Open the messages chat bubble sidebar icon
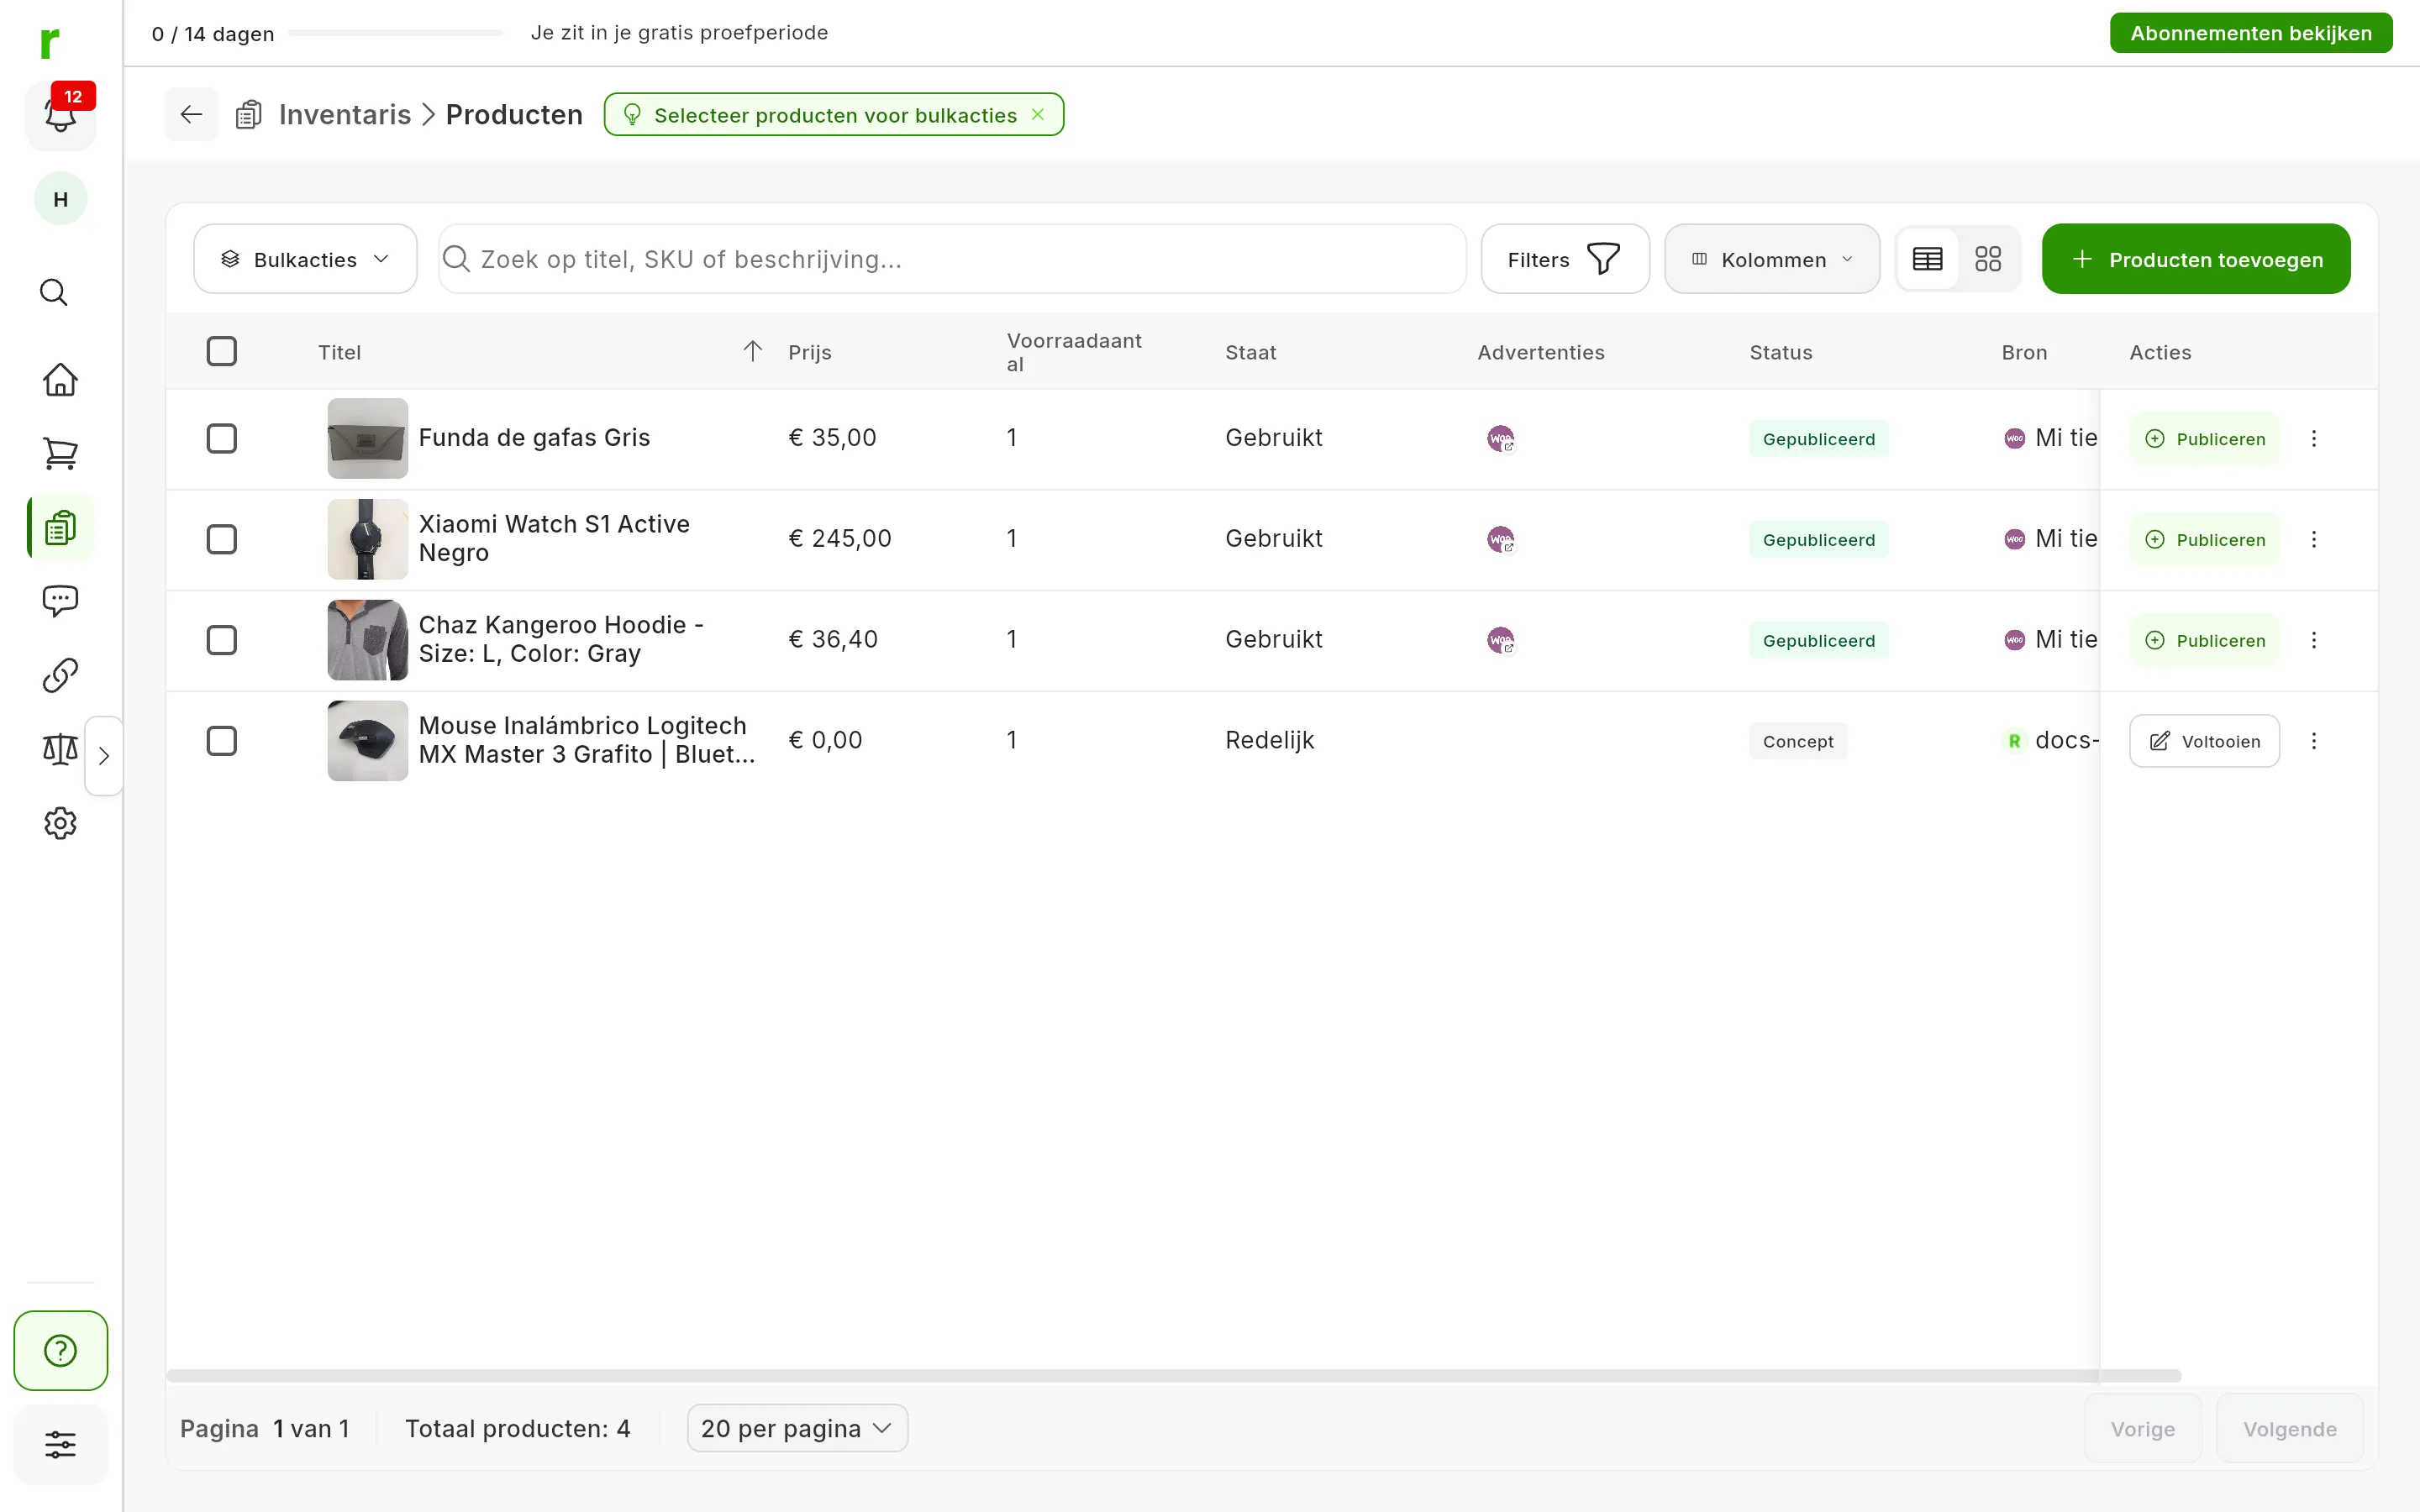The image size is (2420, 1512). pos(60,601)
